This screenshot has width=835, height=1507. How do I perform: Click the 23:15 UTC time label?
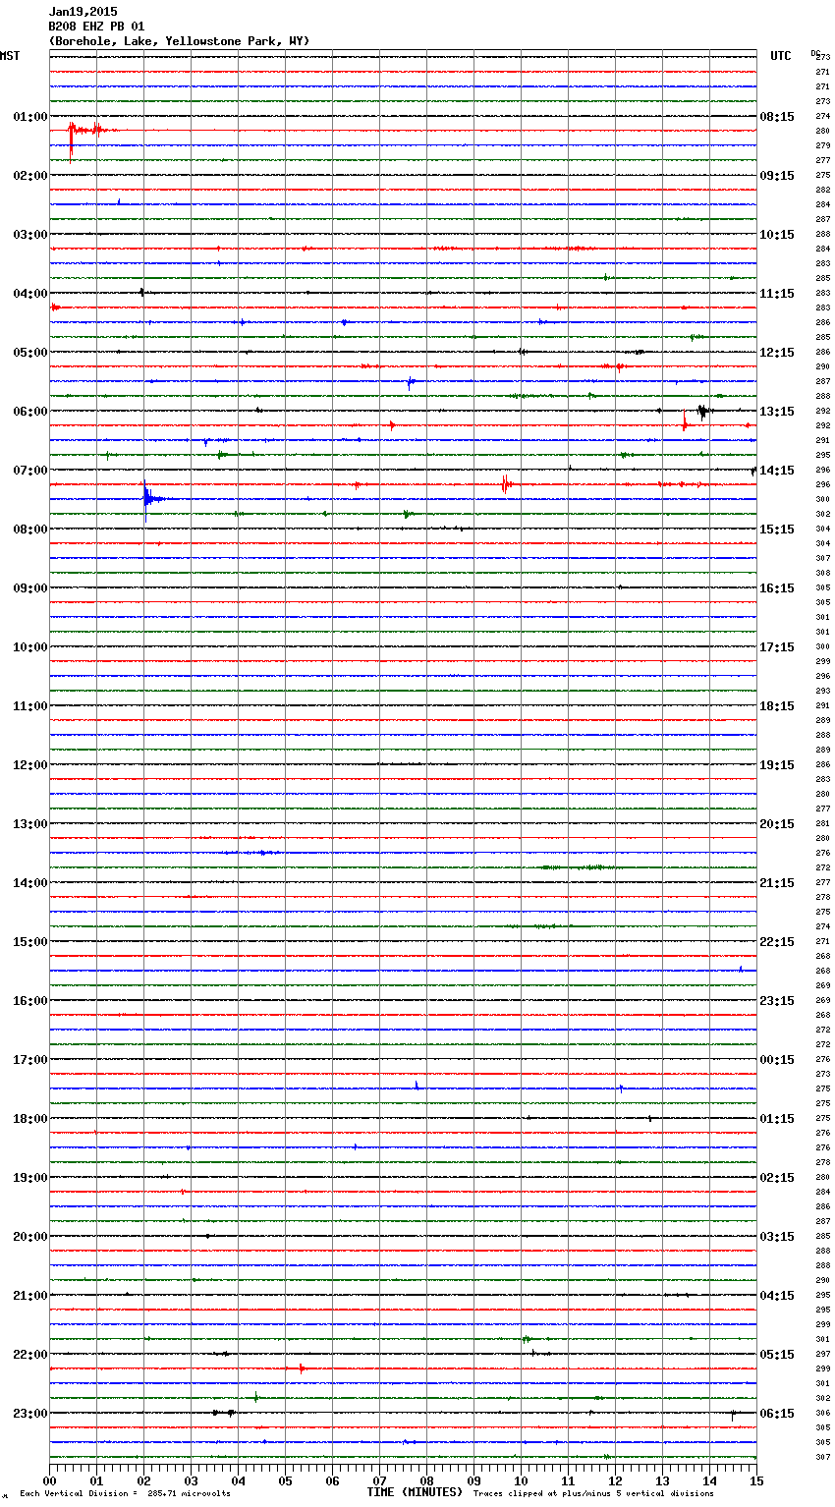pyautogui.click(x=777, y=1001)
